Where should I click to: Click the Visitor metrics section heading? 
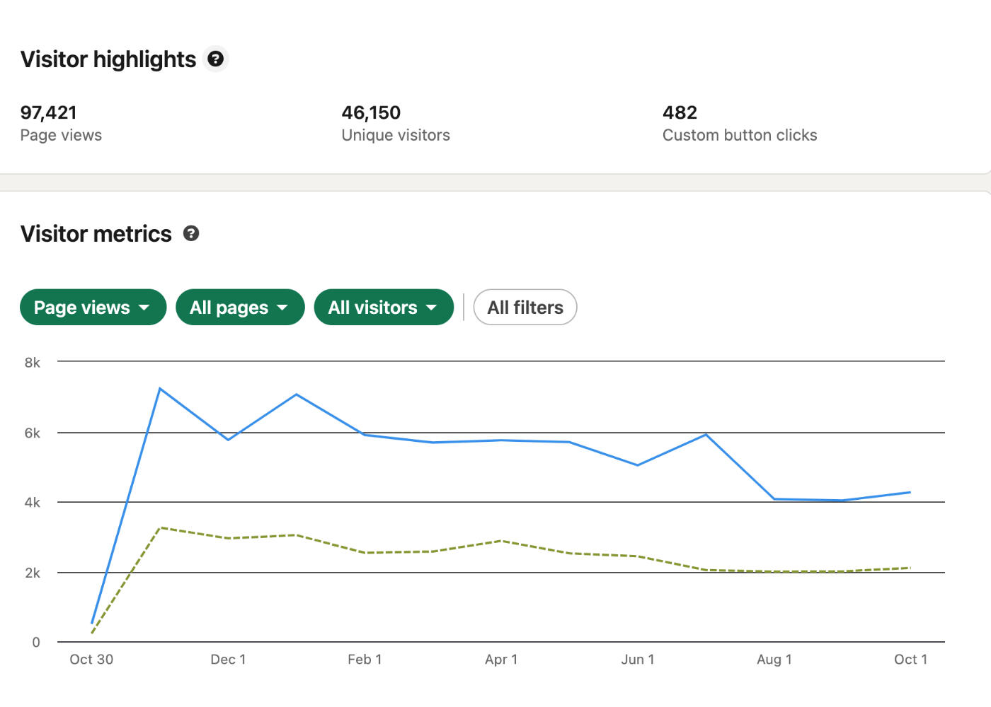coord(97,233)
